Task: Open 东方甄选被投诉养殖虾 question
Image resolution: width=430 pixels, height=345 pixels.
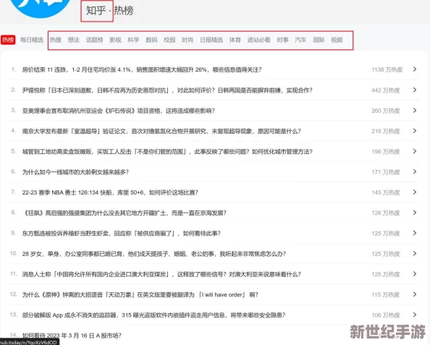Action: [x=121, y=234]
